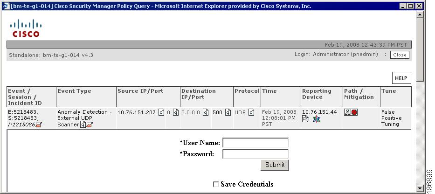Open graph icon after Scanner event type

[x=89, y=125]
